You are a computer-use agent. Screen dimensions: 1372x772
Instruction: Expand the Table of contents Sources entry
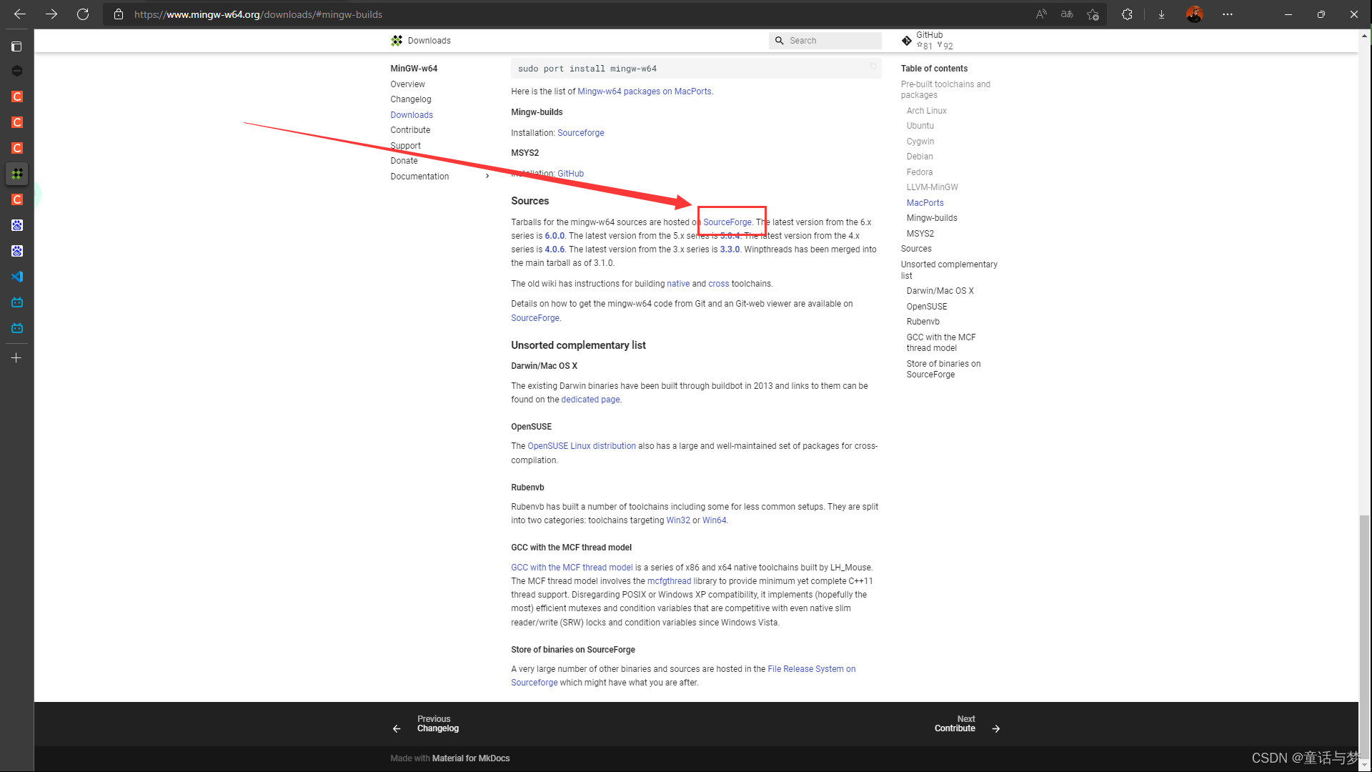(915, 248)
